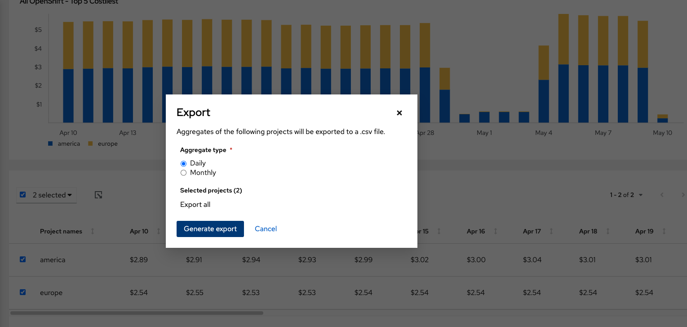Select the Daily aggregate type

[x=183, y=163]
